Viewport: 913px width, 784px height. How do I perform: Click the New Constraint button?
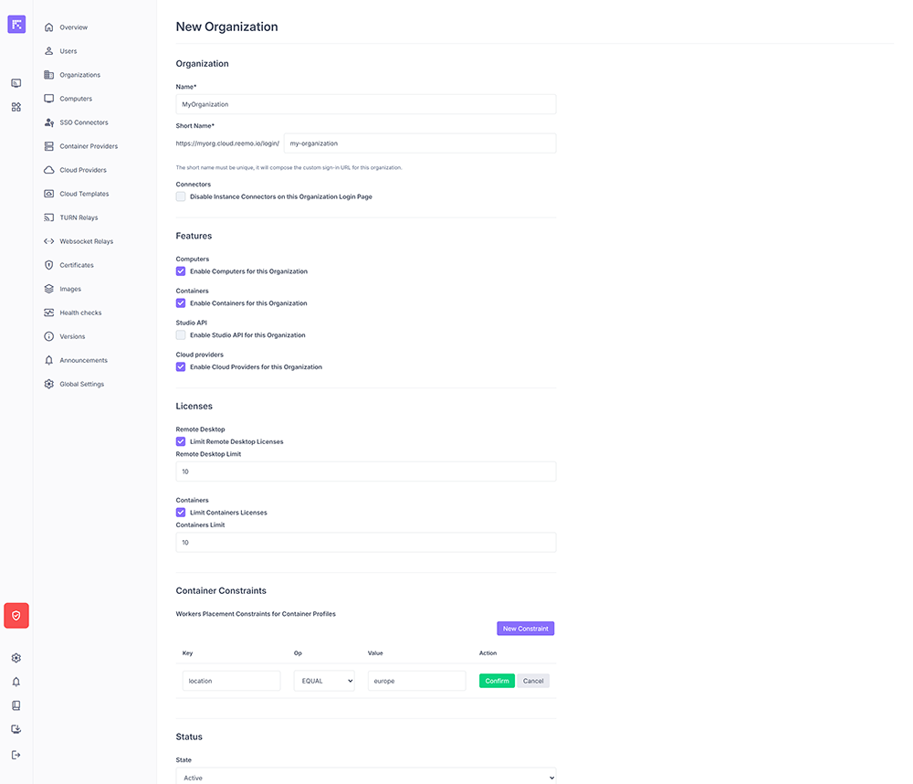tap(525, 629)
